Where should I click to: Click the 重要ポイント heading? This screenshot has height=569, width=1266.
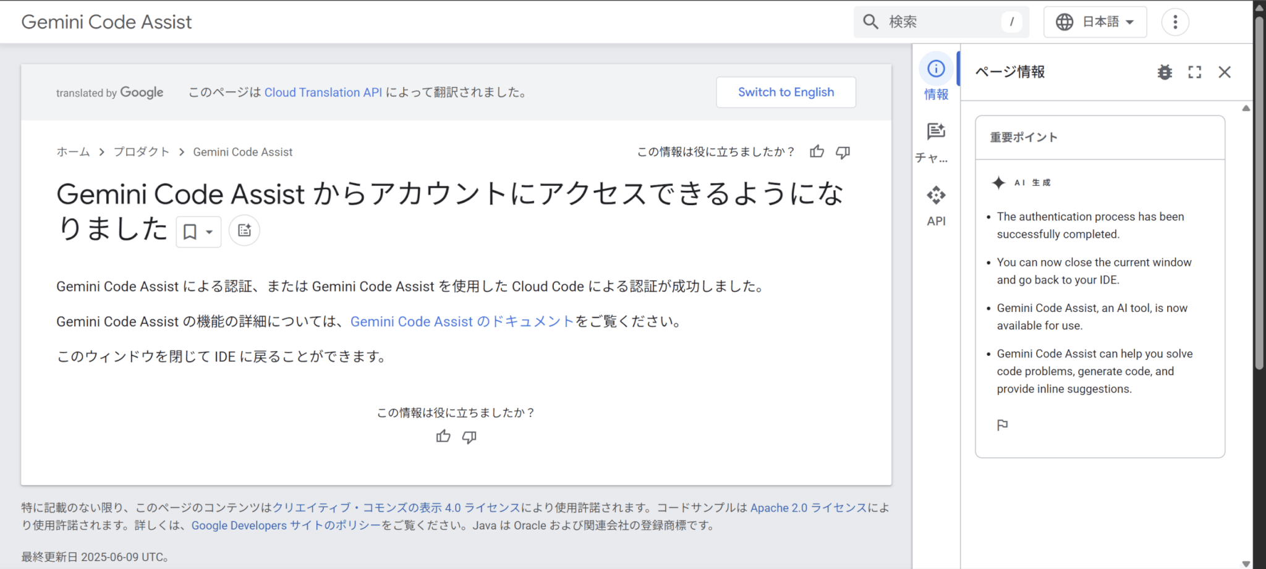1024,137
